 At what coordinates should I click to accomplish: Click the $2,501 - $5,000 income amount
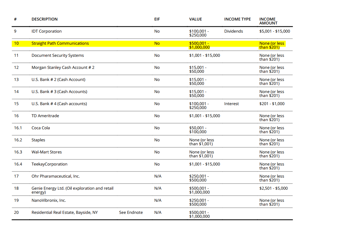pyautogui.click(x=274, y=188)
